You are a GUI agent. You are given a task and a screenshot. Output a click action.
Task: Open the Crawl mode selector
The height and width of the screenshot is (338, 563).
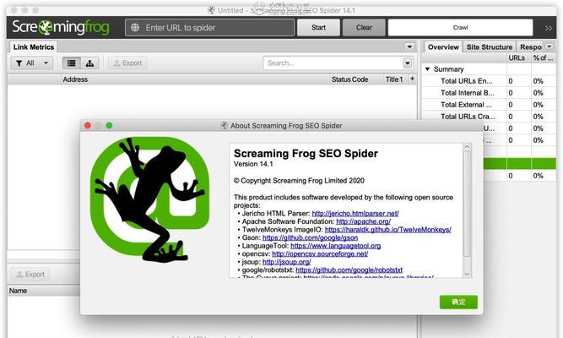(x=460, y=28)
